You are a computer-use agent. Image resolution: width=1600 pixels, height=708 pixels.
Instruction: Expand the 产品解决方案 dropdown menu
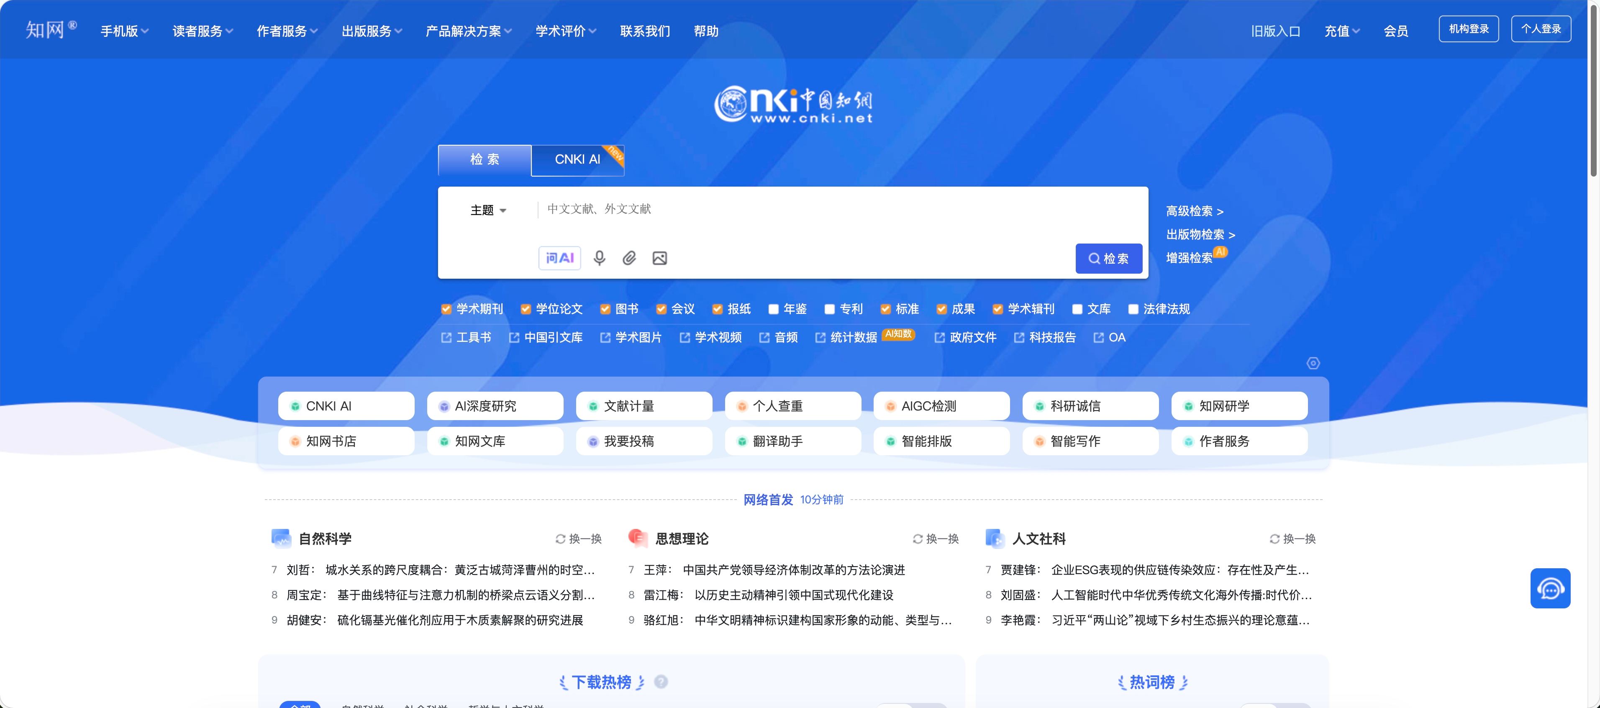[x=468, y=31]
